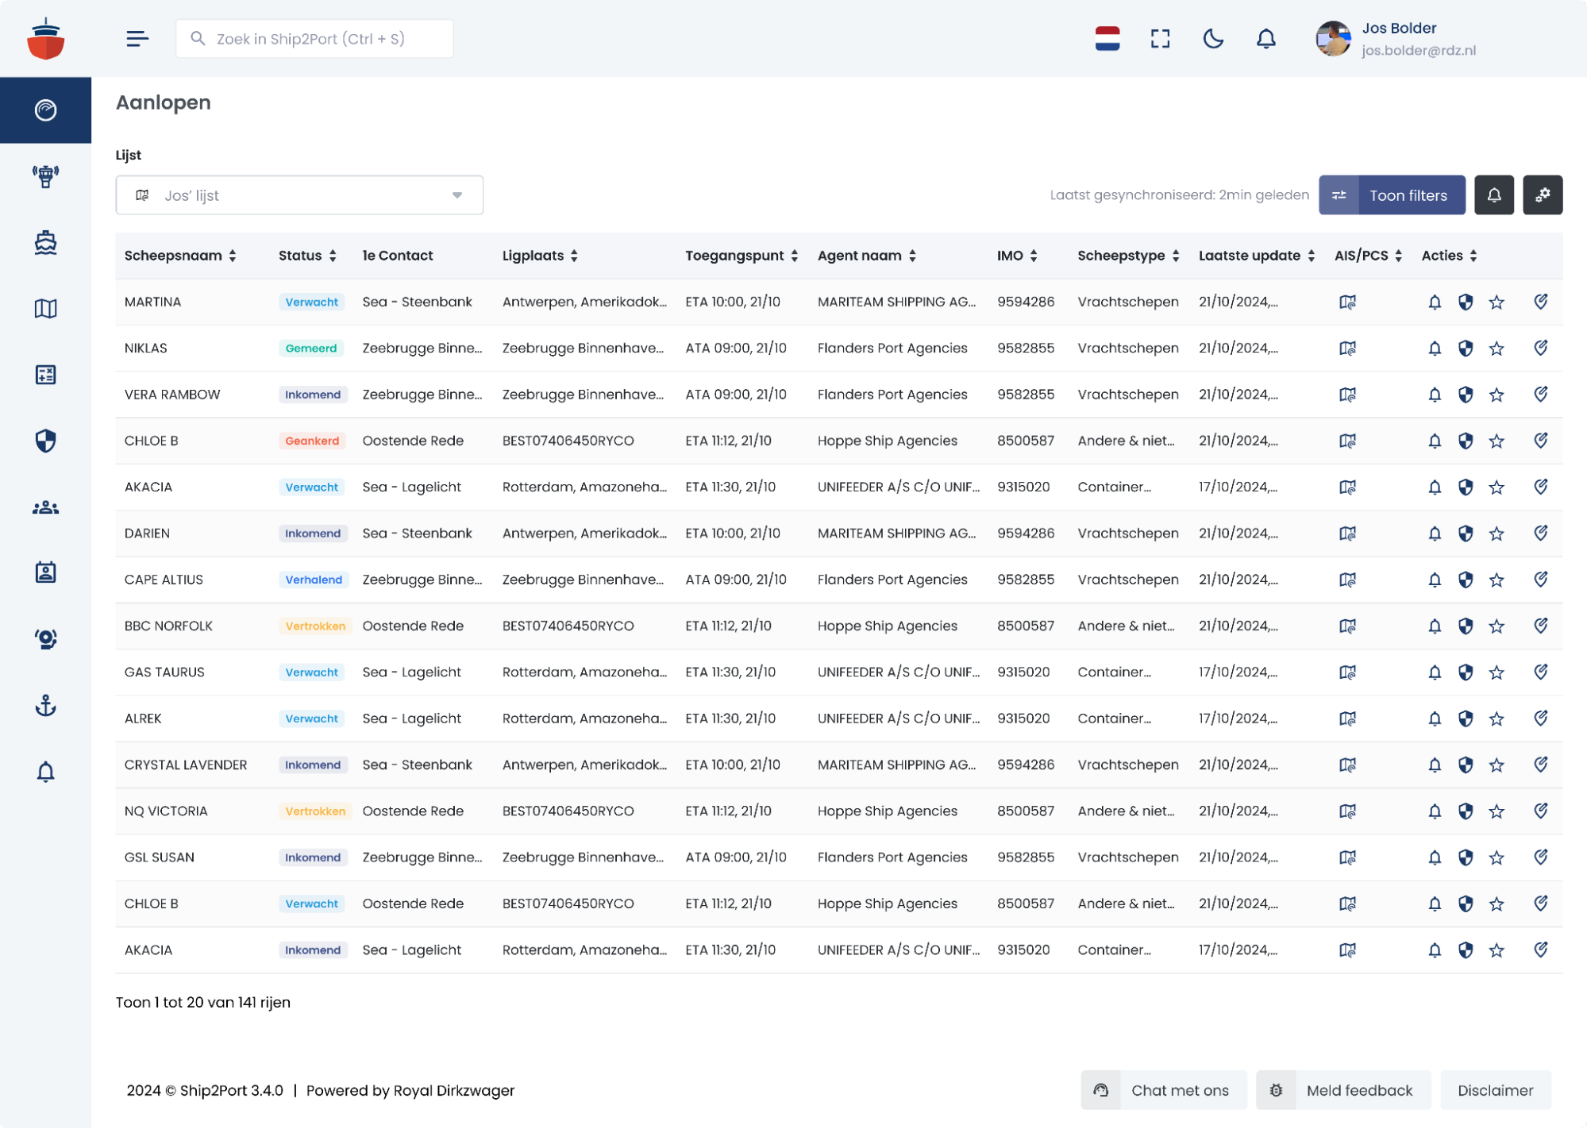The width and height of the screenshot is (1587, 1129).
Task: Toggle the hamburger sidebar menu
Action: click(x=137, y=39)
